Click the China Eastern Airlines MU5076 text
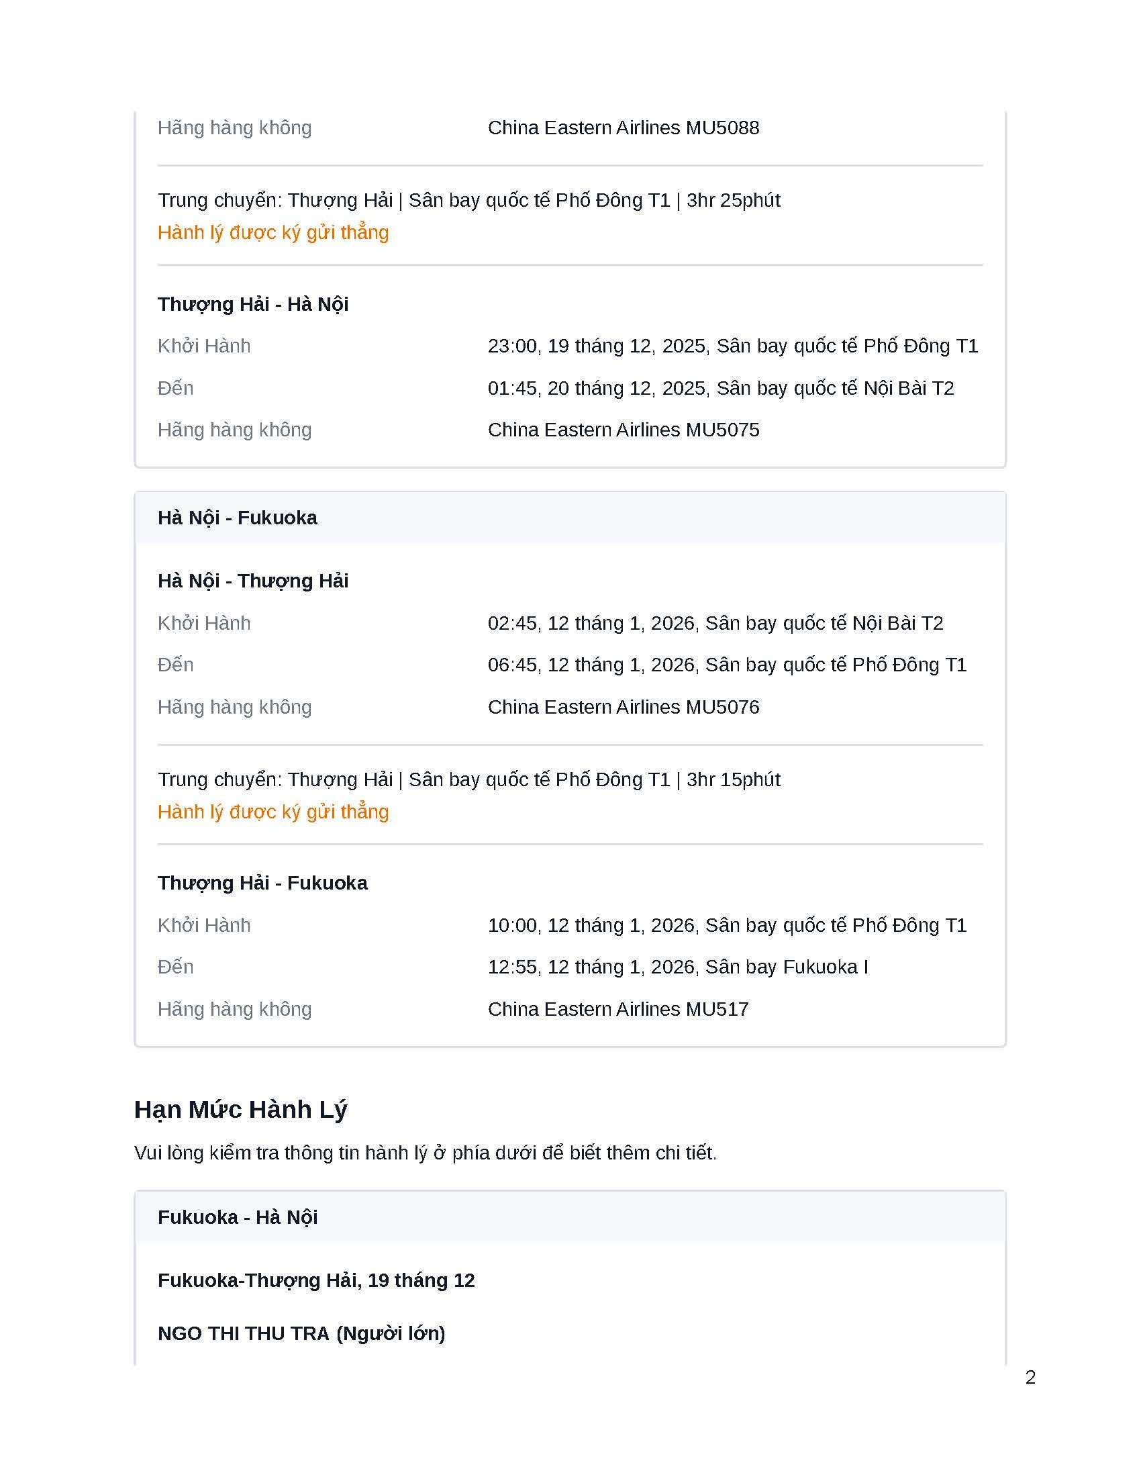1141x1477 pixels. coord(624,708)
